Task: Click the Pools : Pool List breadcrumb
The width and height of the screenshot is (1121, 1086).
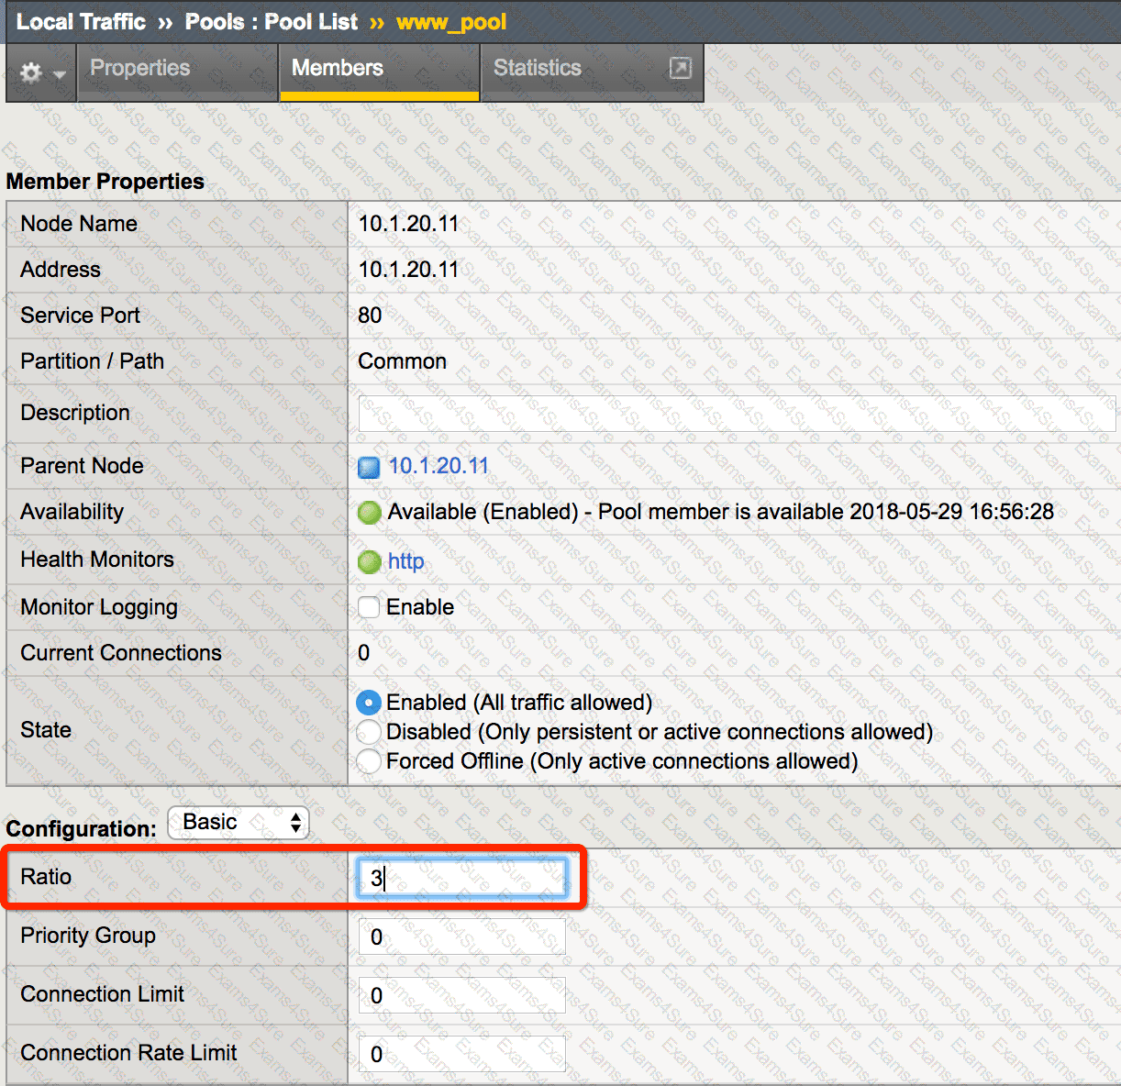Action: coord(271,22)
